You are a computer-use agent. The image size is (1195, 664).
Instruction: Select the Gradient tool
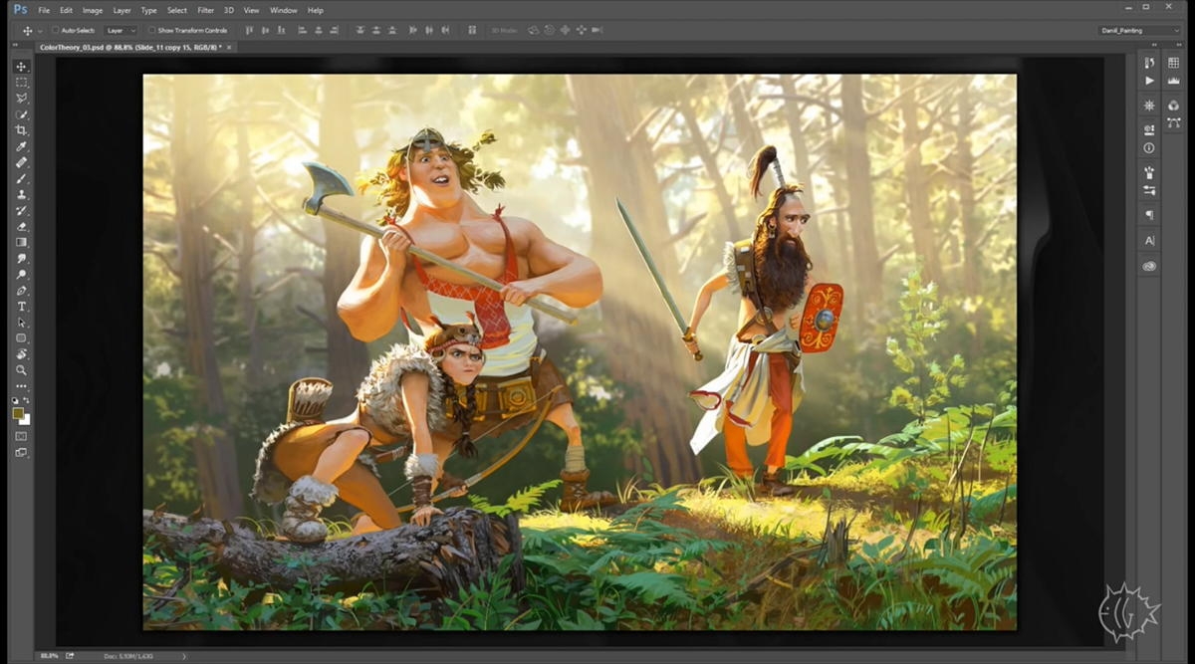coord(21,242)
